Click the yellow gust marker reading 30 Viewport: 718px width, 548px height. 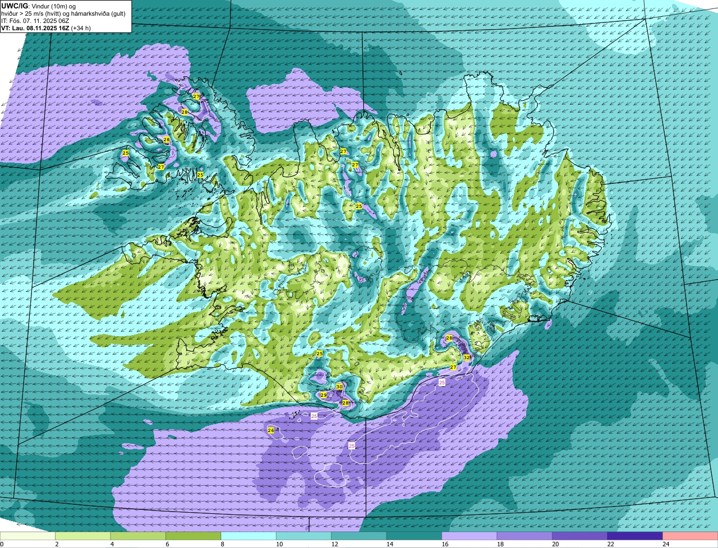coord(339,387)
